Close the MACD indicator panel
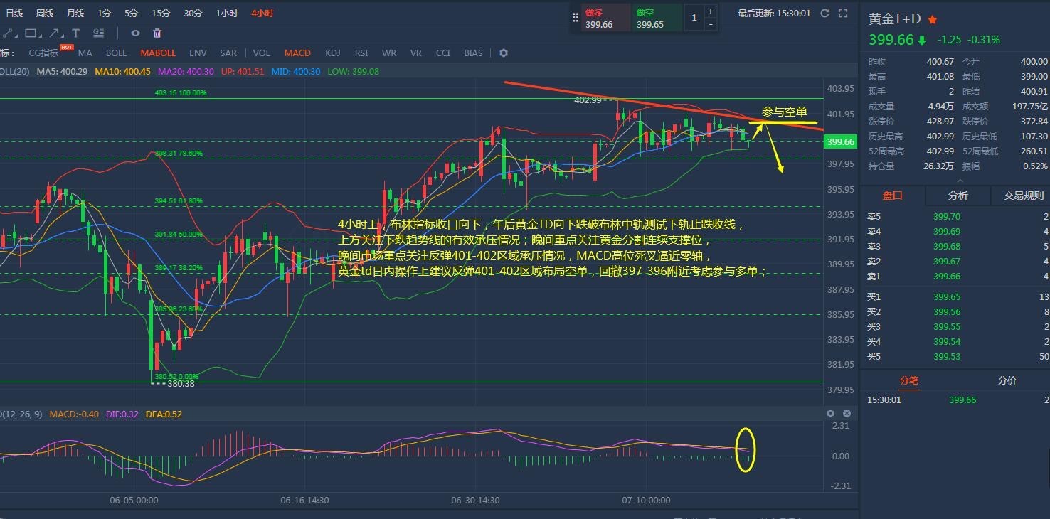Screen dimensions: 1050x519 pos(847,413)
